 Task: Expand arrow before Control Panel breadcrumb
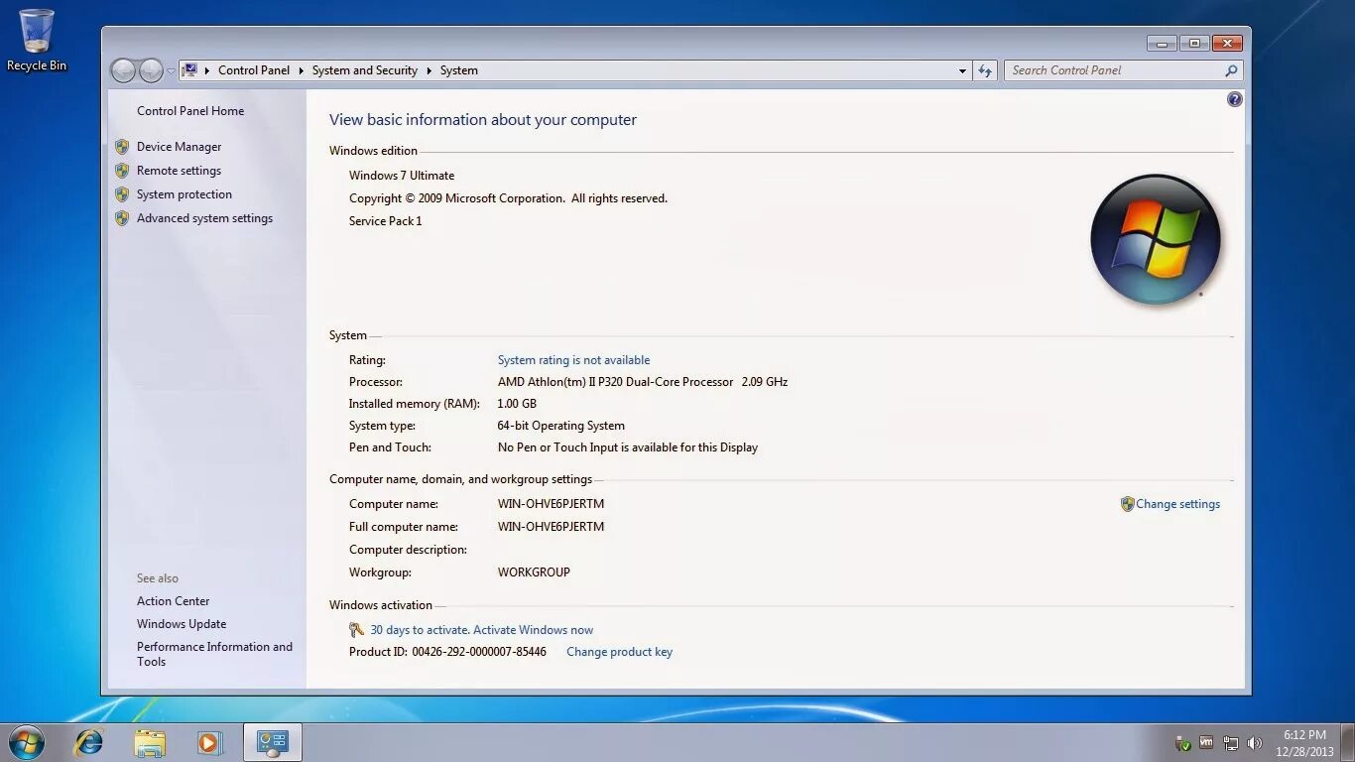[207, 70]
